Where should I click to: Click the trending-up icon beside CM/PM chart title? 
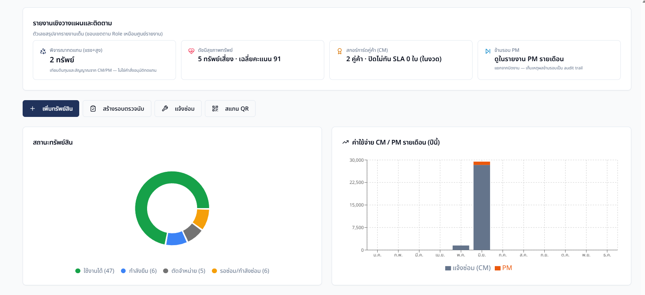[x=345, y=142]
